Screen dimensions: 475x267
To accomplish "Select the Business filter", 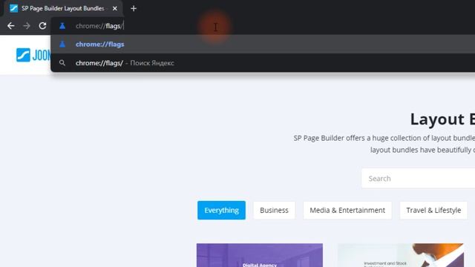I will coord(274,210).
